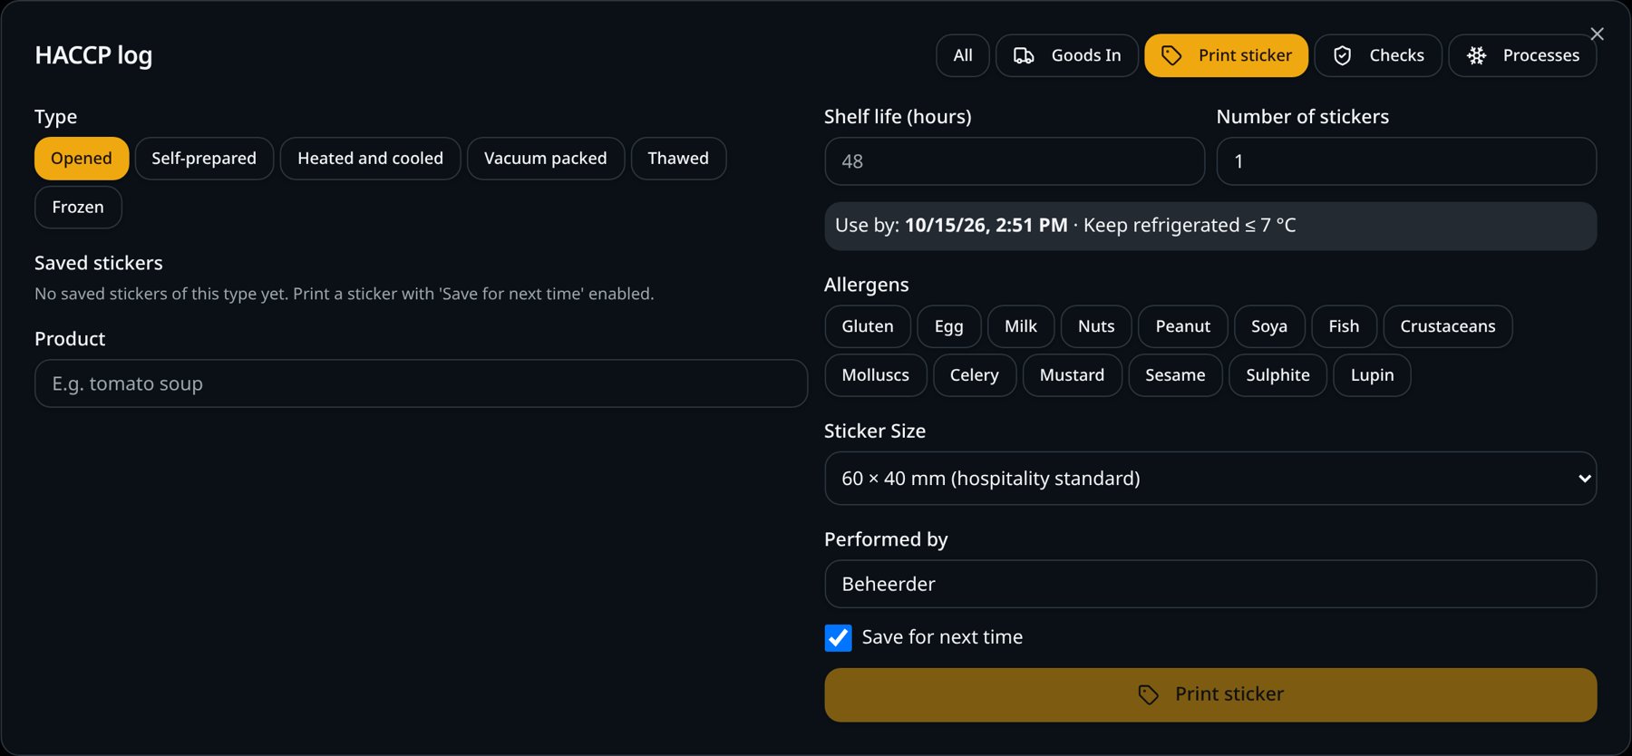Toggle the Soya allergen
The height and width of the screenshot is (756, 1632).
tap(1269, 326)
